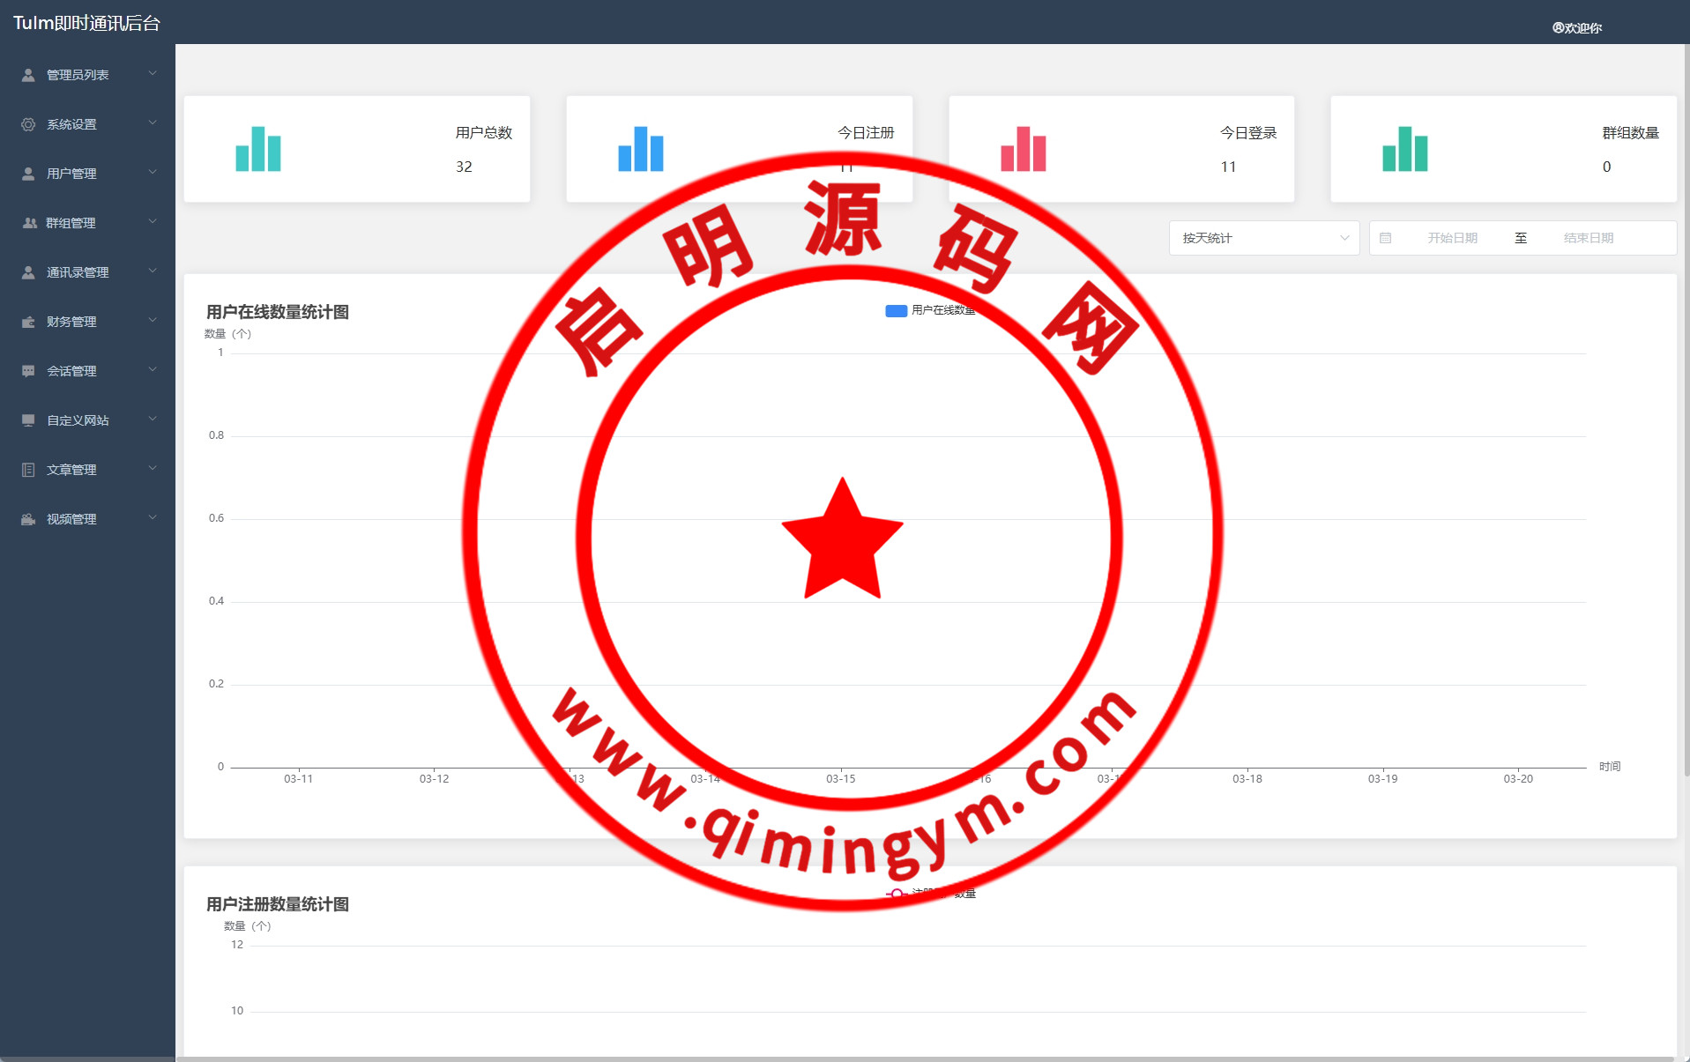This screenshot has height=1062, width=1690.
Task: Click the 用户总数 statistics card
Action: 357,149
